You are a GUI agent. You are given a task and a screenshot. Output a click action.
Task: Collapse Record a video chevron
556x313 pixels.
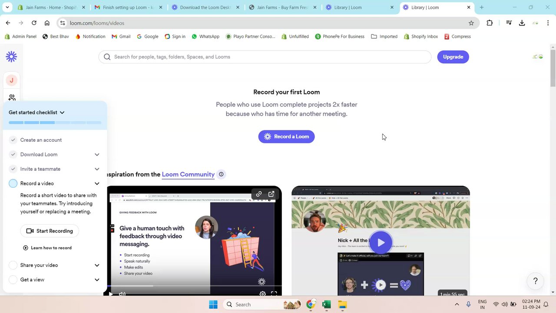point(97,183)
